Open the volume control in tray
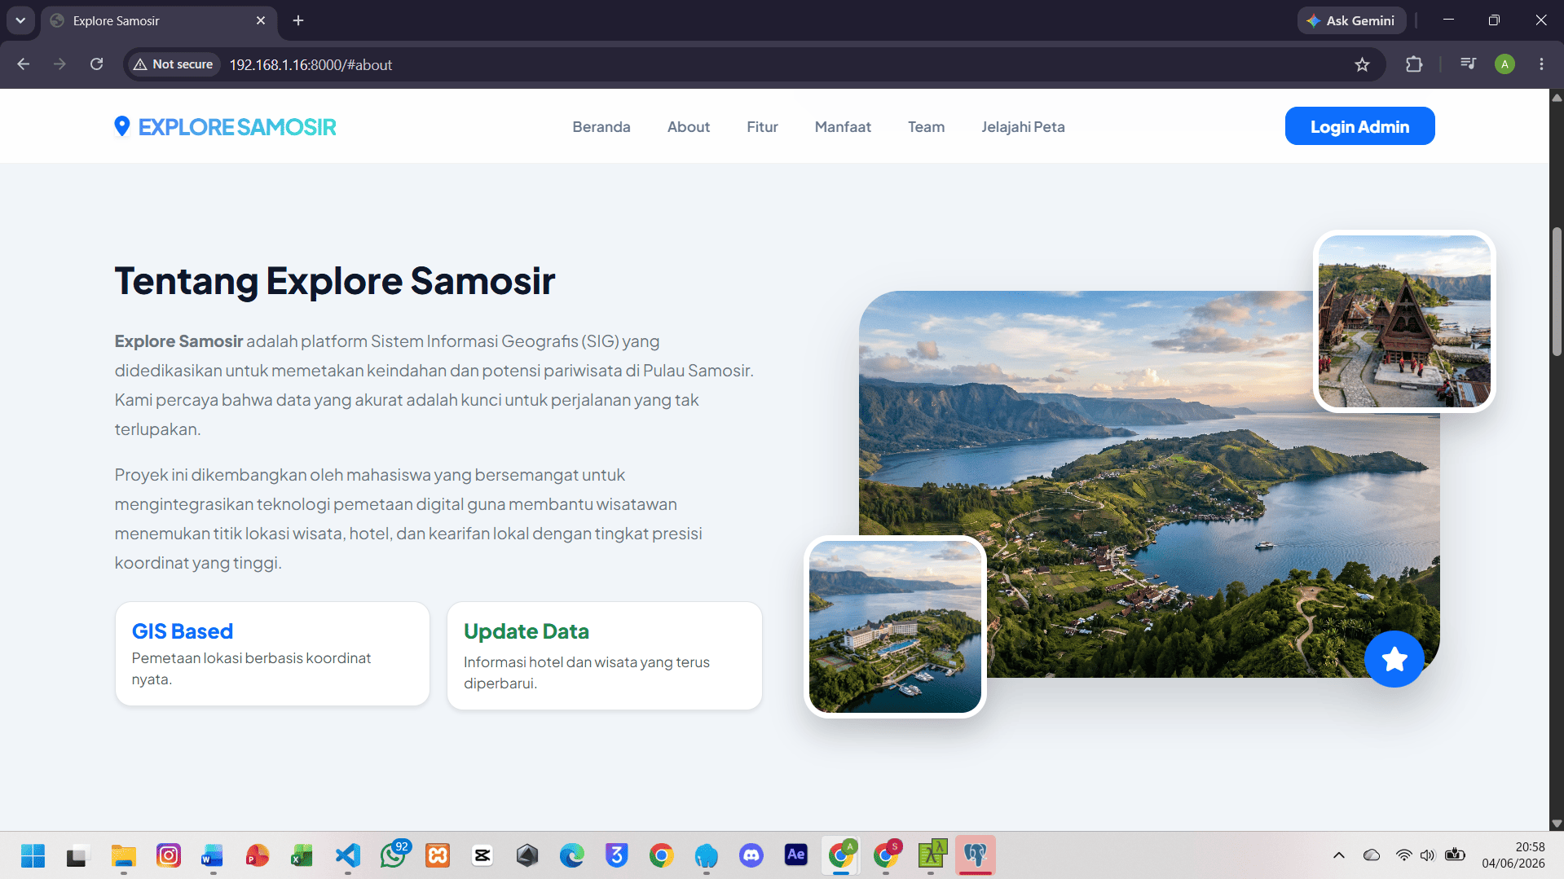Viewport: 1564px width, 879px height. pyautogui.click(x=1427, y=855)
